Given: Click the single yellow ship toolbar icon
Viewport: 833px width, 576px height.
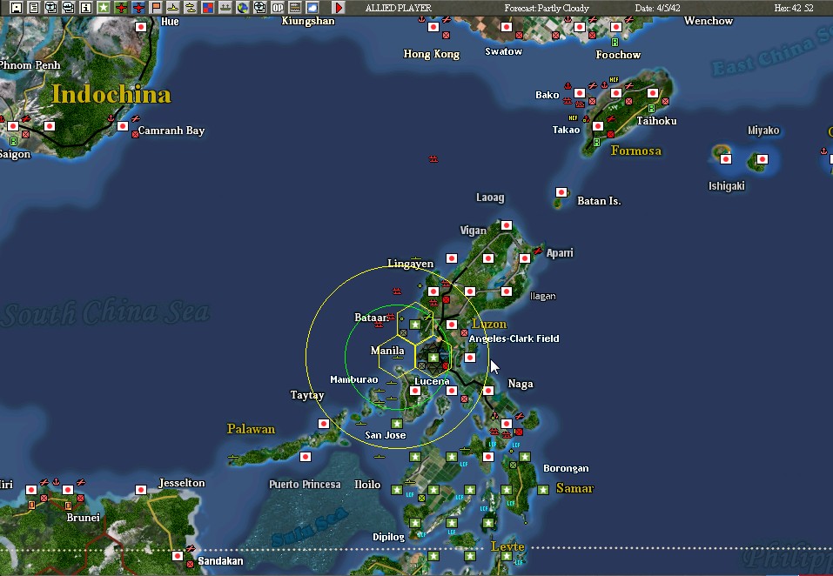Looking at the screenshot, I should 172,8.
